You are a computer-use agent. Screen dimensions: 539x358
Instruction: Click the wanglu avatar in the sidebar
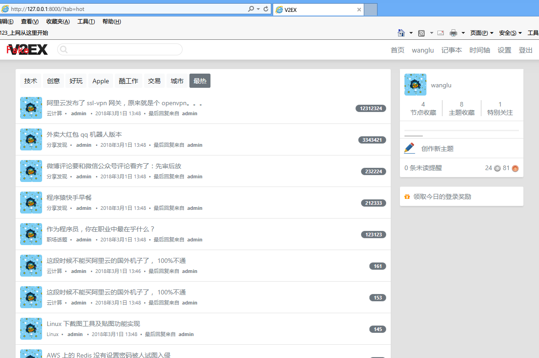tap(415, 85)
